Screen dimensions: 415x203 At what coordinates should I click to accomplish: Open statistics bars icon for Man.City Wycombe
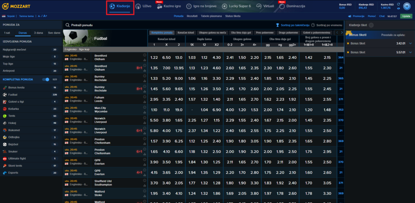[145, 112]
